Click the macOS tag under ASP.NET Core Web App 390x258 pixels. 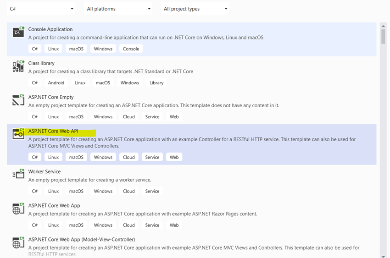click(x=76, y=225)
